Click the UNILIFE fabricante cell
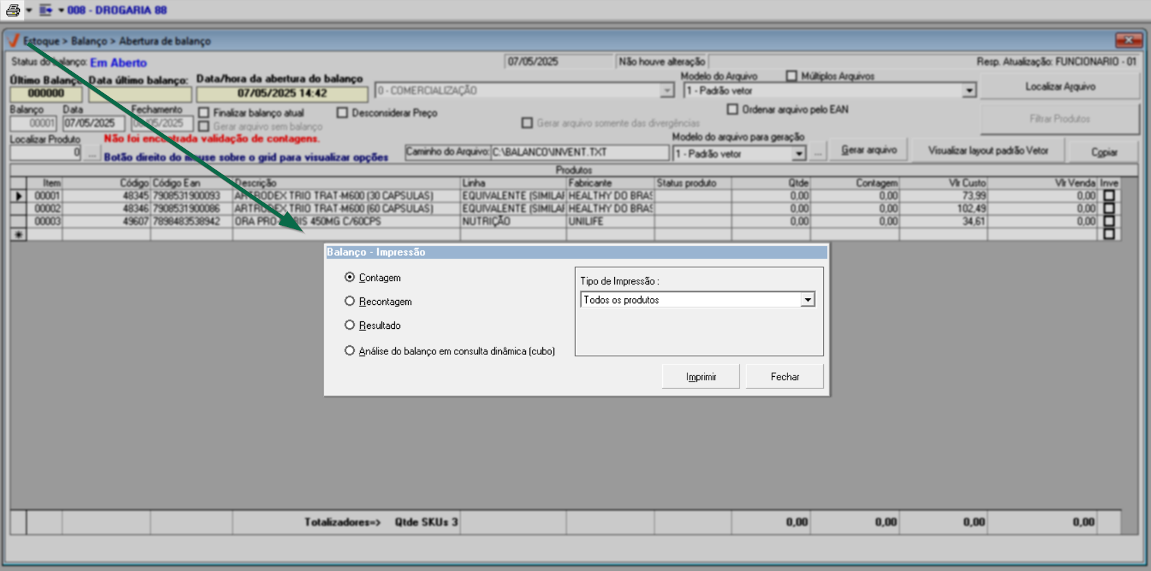Viewport: 1151px width, 571px height. [x=610, y=222]
